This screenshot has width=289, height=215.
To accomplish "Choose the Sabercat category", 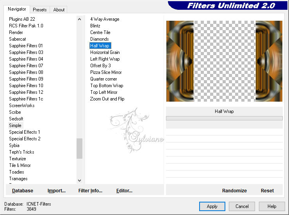I will (18, 39).
